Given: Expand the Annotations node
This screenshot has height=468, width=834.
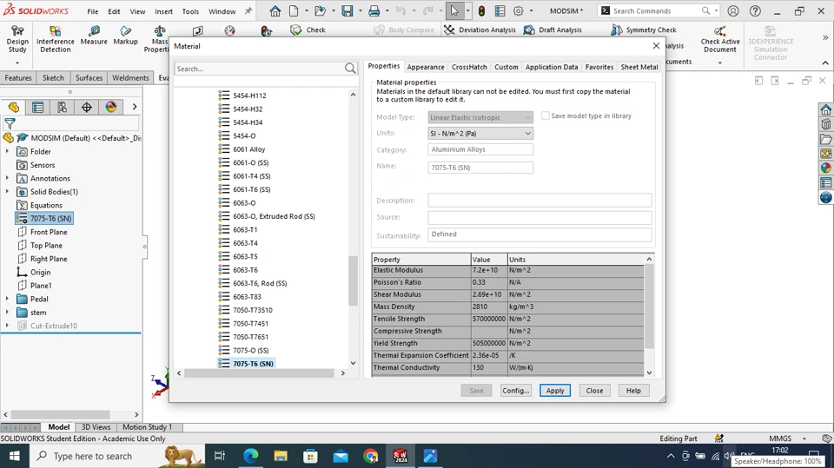Looking at the screenshot, I should [x=8, y=178].
